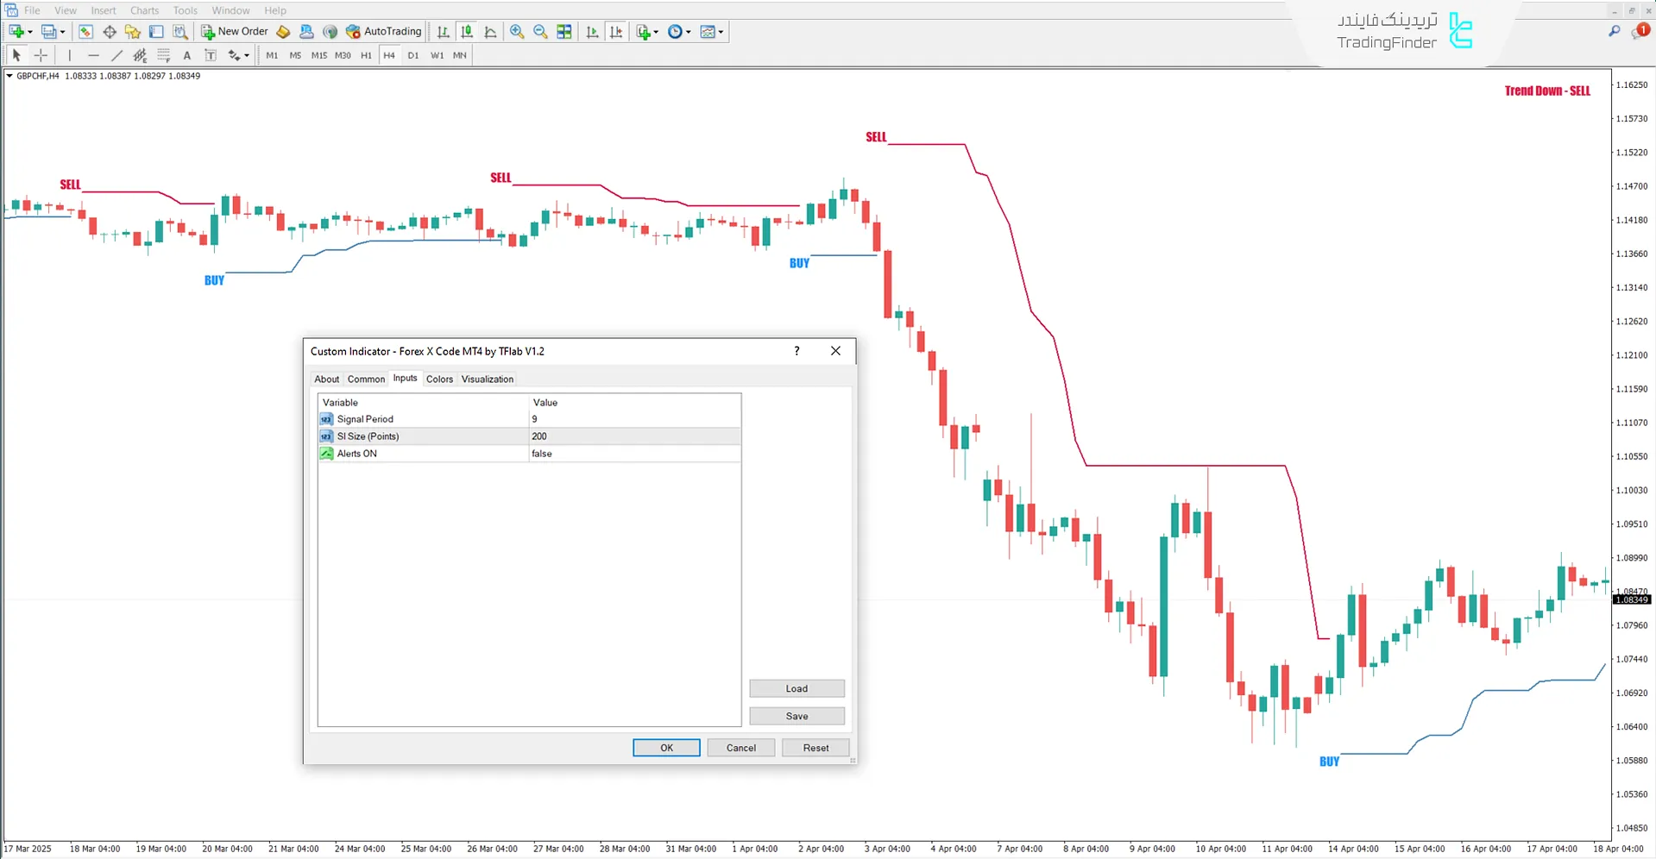Open the Strategy Tester
The image size is (1656, 859).
tap(180, 31)
